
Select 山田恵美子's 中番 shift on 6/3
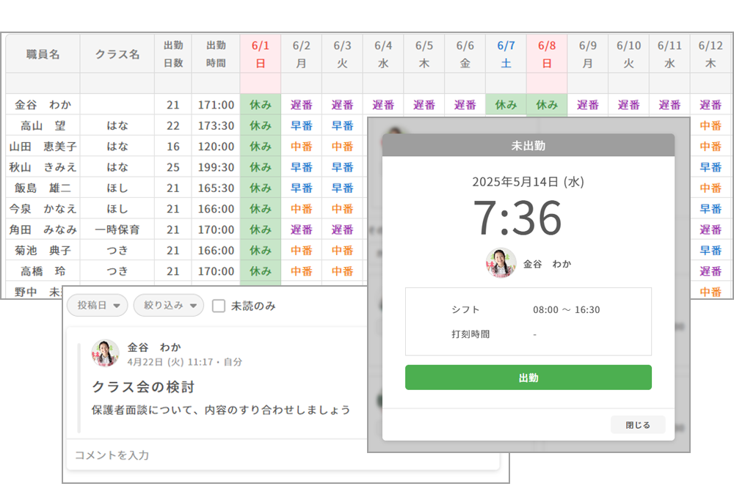pyautogui.click(x=342, y=146)
